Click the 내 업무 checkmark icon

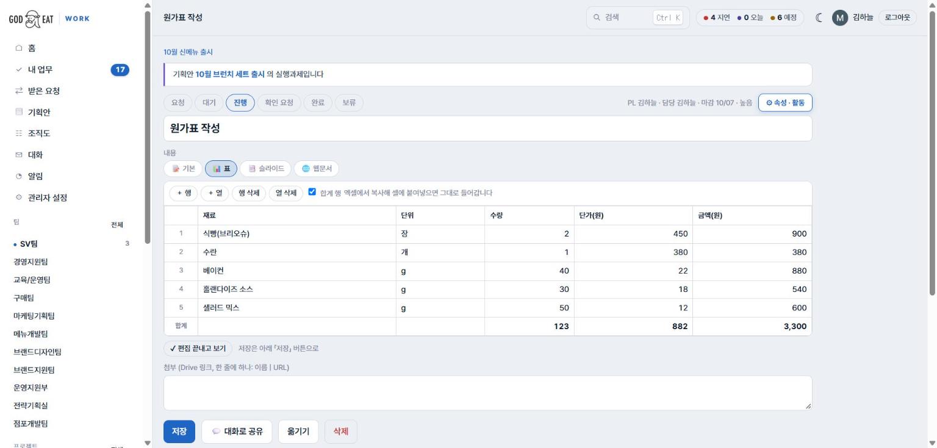coord(18,69)
